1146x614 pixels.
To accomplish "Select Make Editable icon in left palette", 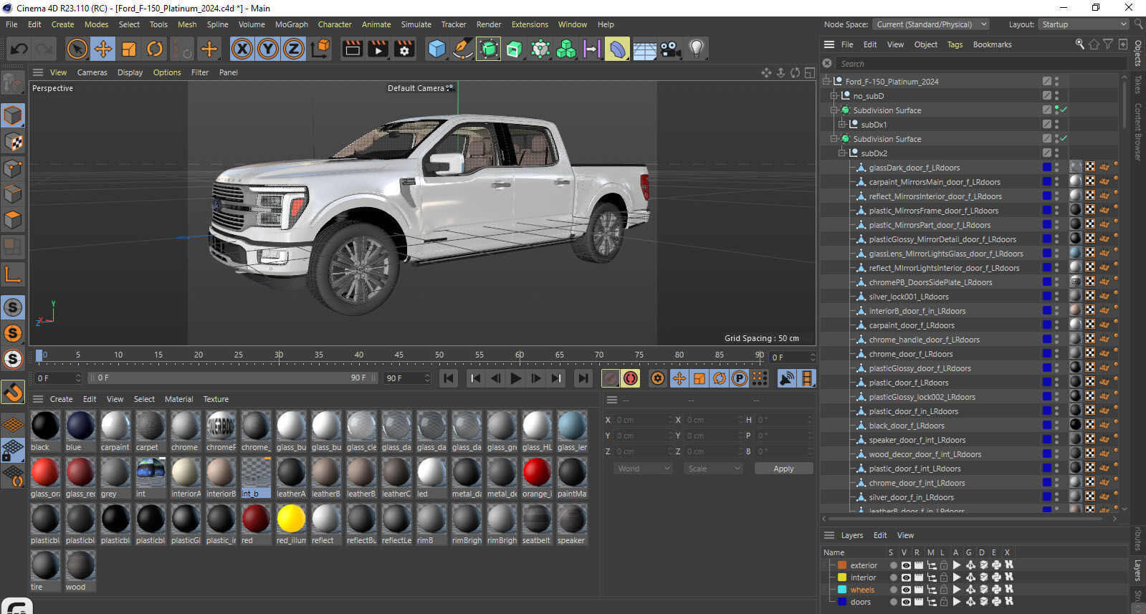I will (13, 84).
